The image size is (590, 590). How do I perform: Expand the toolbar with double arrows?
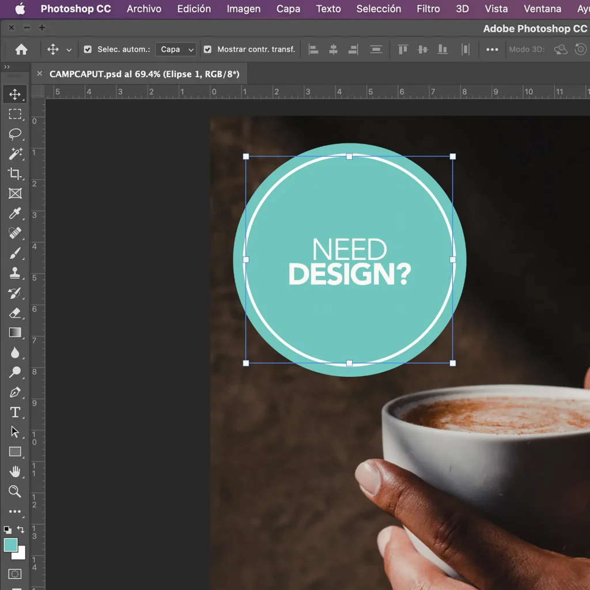[x=7, y=67]
